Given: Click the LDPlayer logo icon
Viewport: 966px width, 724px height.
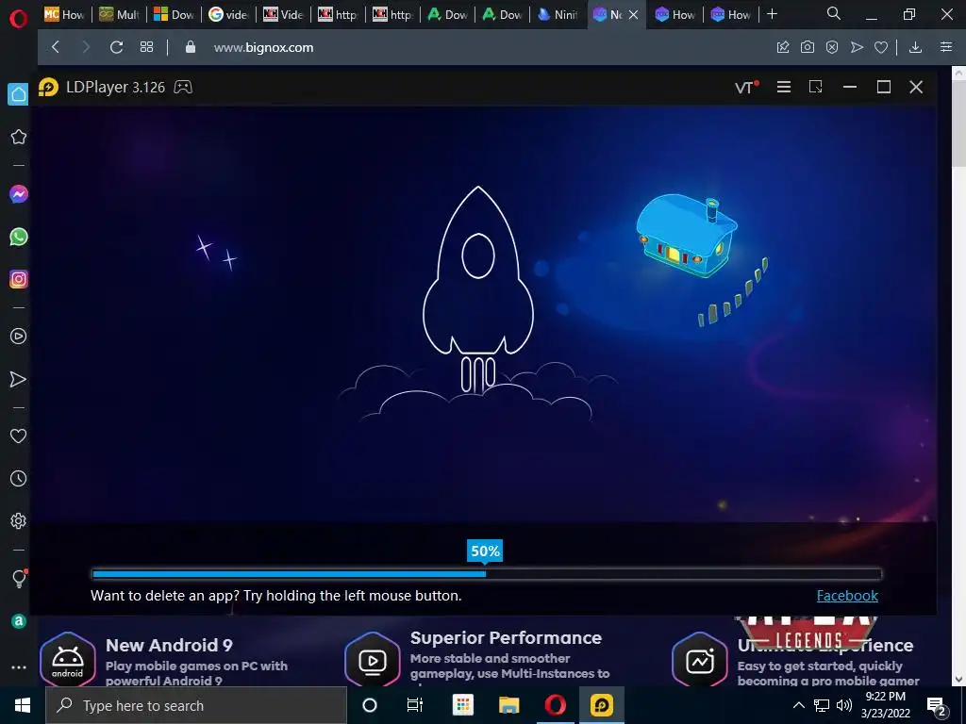Looking at the screenshot, I should (x=48, y=87).
